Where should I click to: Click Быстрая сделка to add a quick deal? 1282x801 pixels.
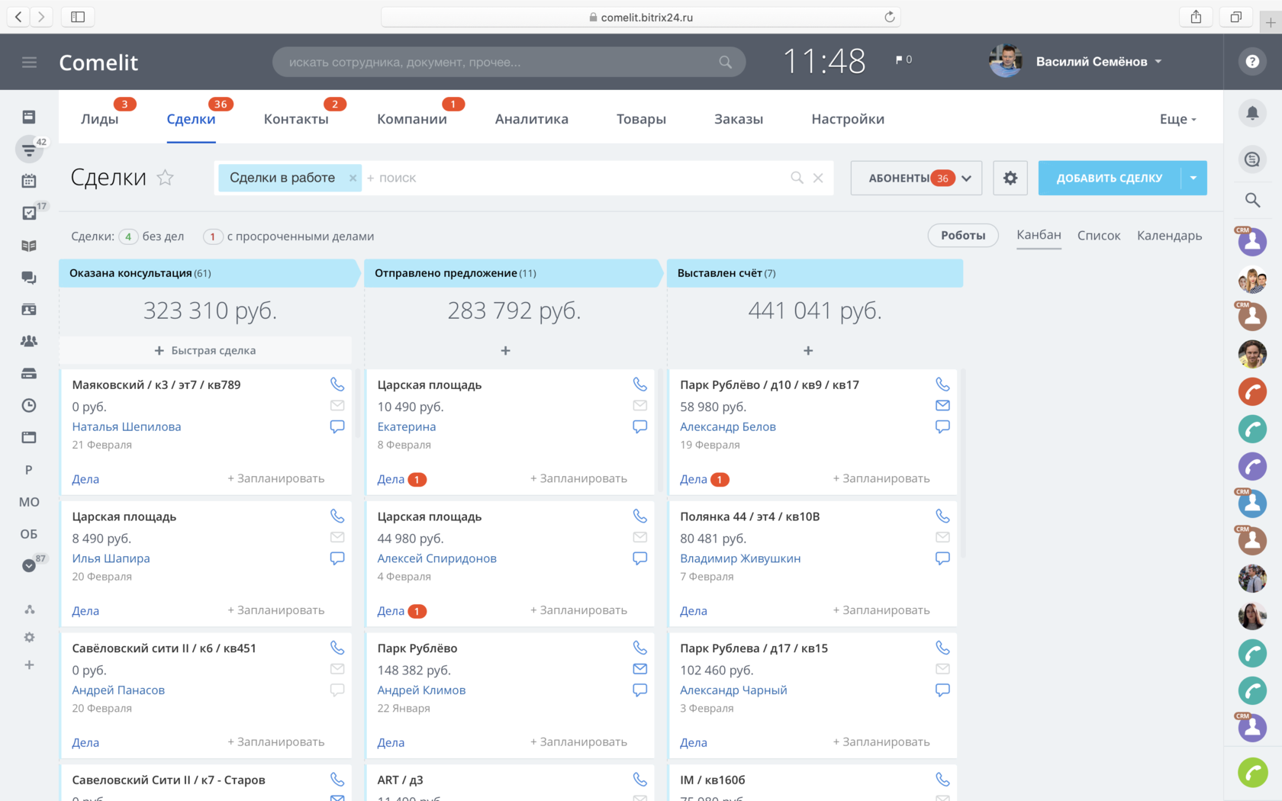[205, 351]
